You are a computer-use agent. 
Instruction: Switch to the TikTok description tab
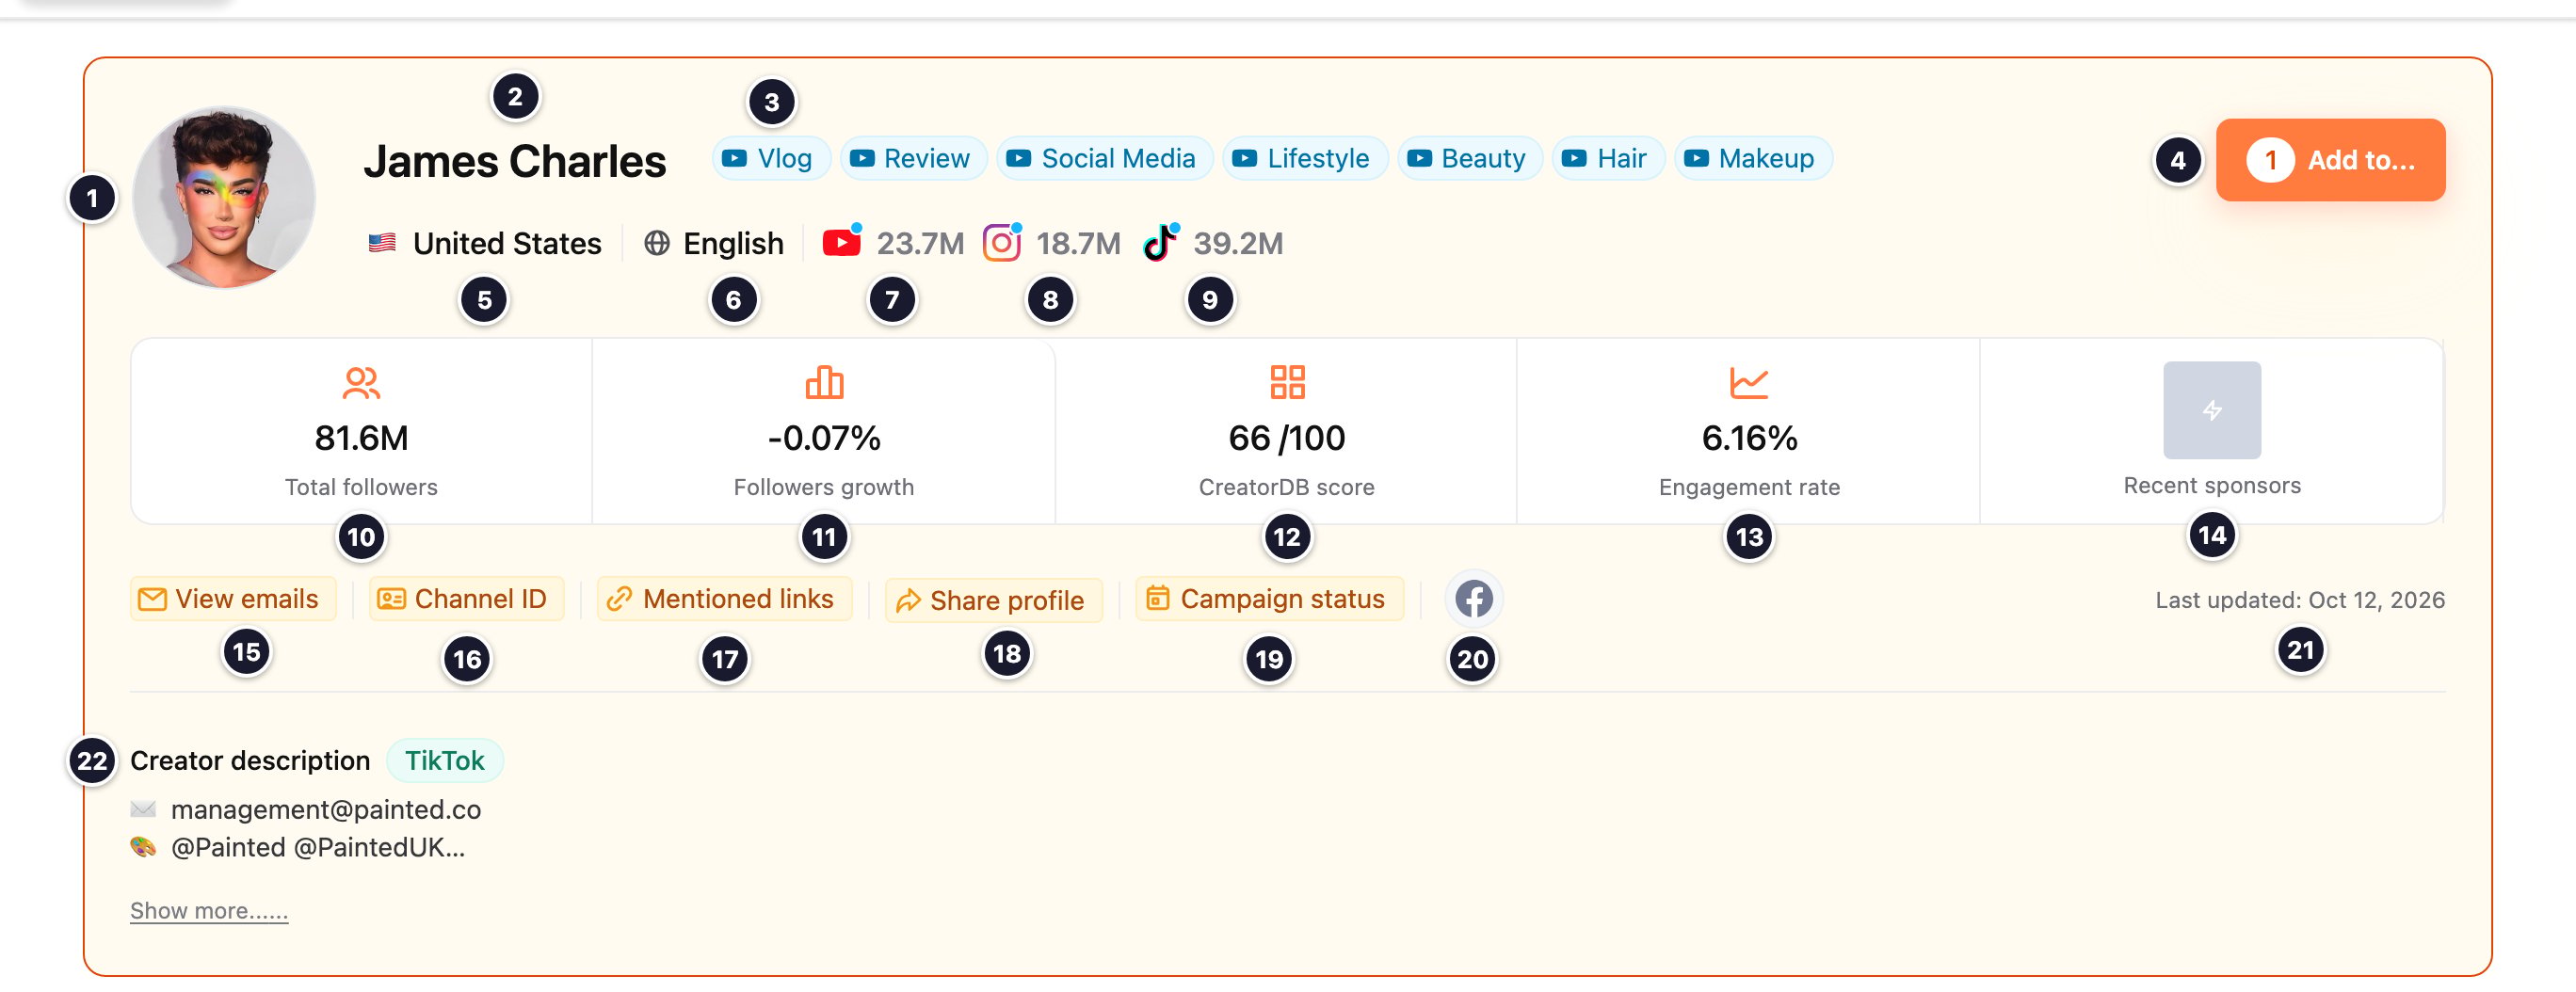point(444,761)
